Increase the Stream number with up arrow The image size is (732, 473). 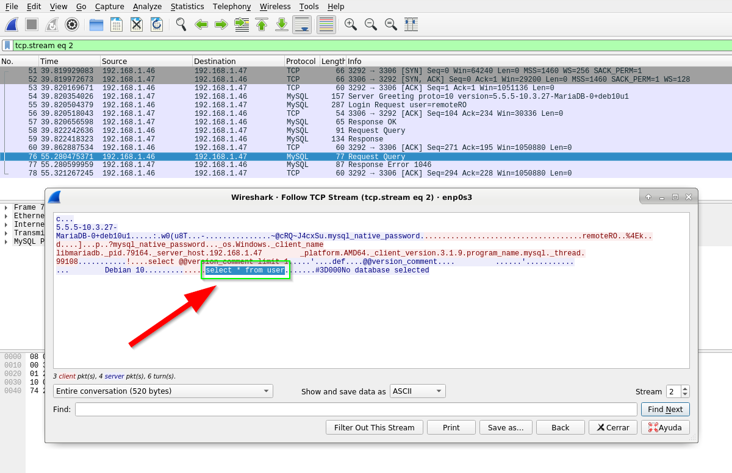[x=685, y=388]
